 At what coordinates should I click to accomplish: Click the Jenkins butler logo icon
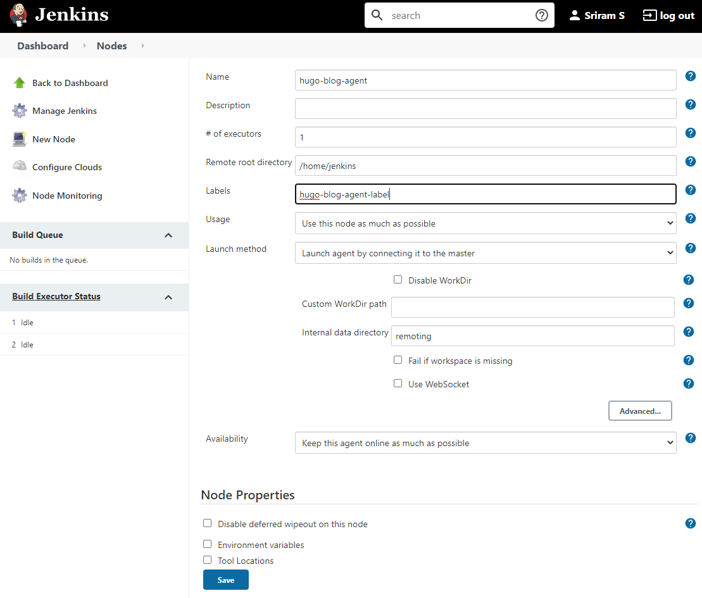[19, 15]
